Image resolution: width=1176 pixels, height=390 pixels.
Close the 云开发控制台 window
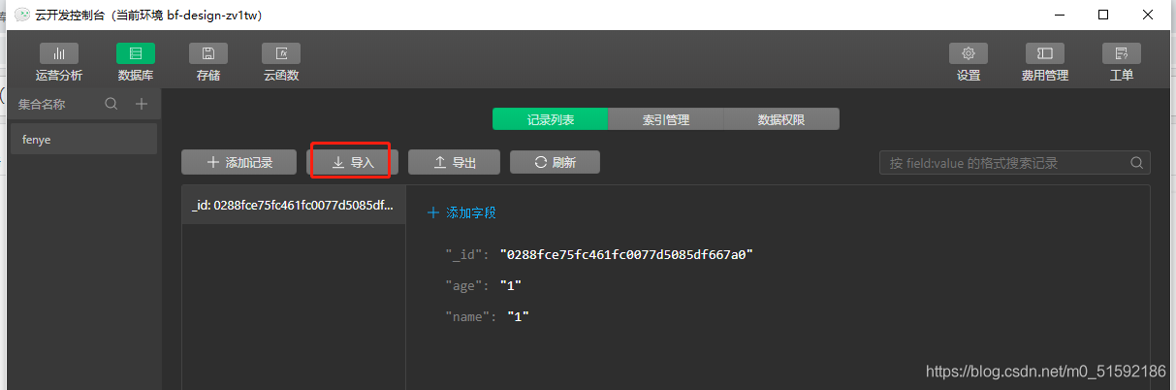[x=1148, y=15]
